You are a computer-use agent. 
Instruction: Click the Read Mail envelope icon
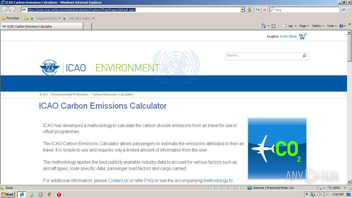[284, 26]
